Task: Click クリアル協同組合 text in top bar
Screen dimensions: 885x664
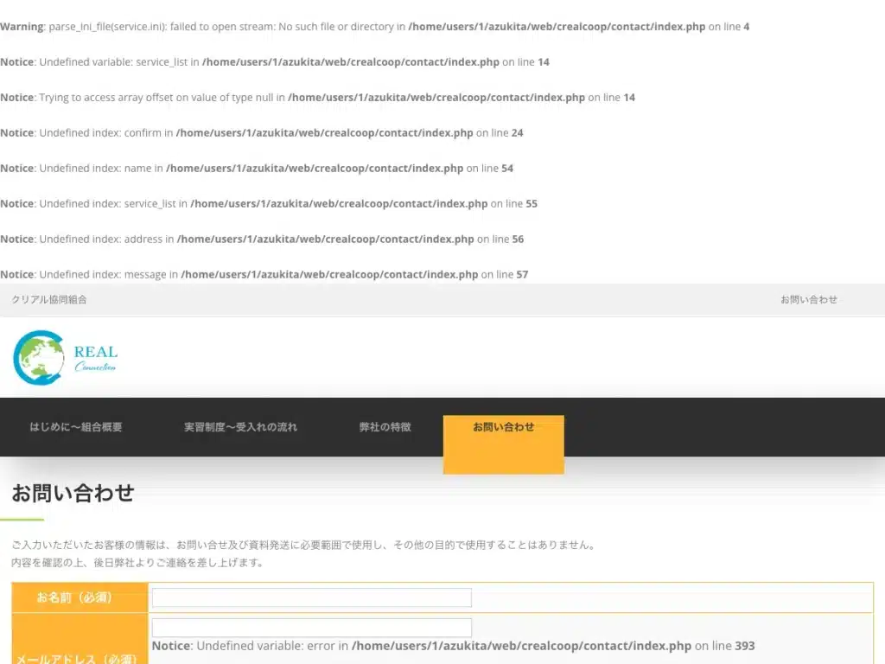Action: pyautogui.click(x=49, y=300)
